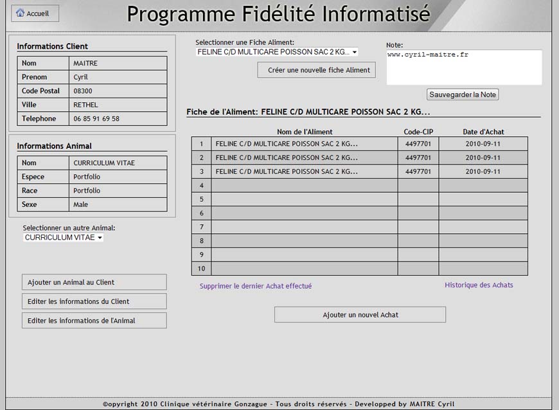Image resolution: width=559 pixels, height=410 pixels.
Task: Click Code-CIP 4497701 in row 1
Action: pyautogui.click(x=418, y=144)
